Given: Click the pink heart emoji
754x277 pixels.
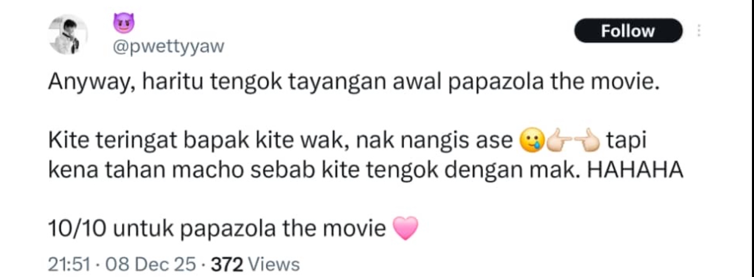Looking at the screenshot, I should (405, 228).
